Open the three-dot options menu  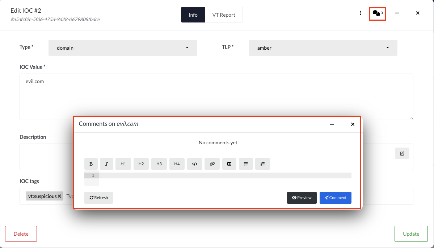point(361,13)
